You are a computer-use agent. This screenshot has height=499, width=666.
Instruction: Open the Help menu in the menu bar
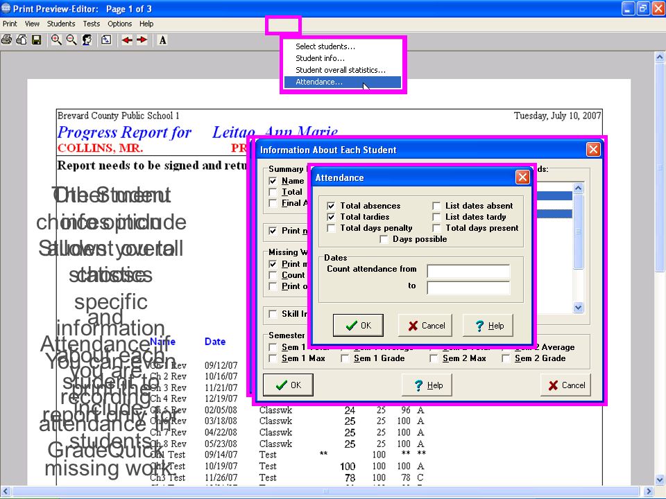point(146,24)
